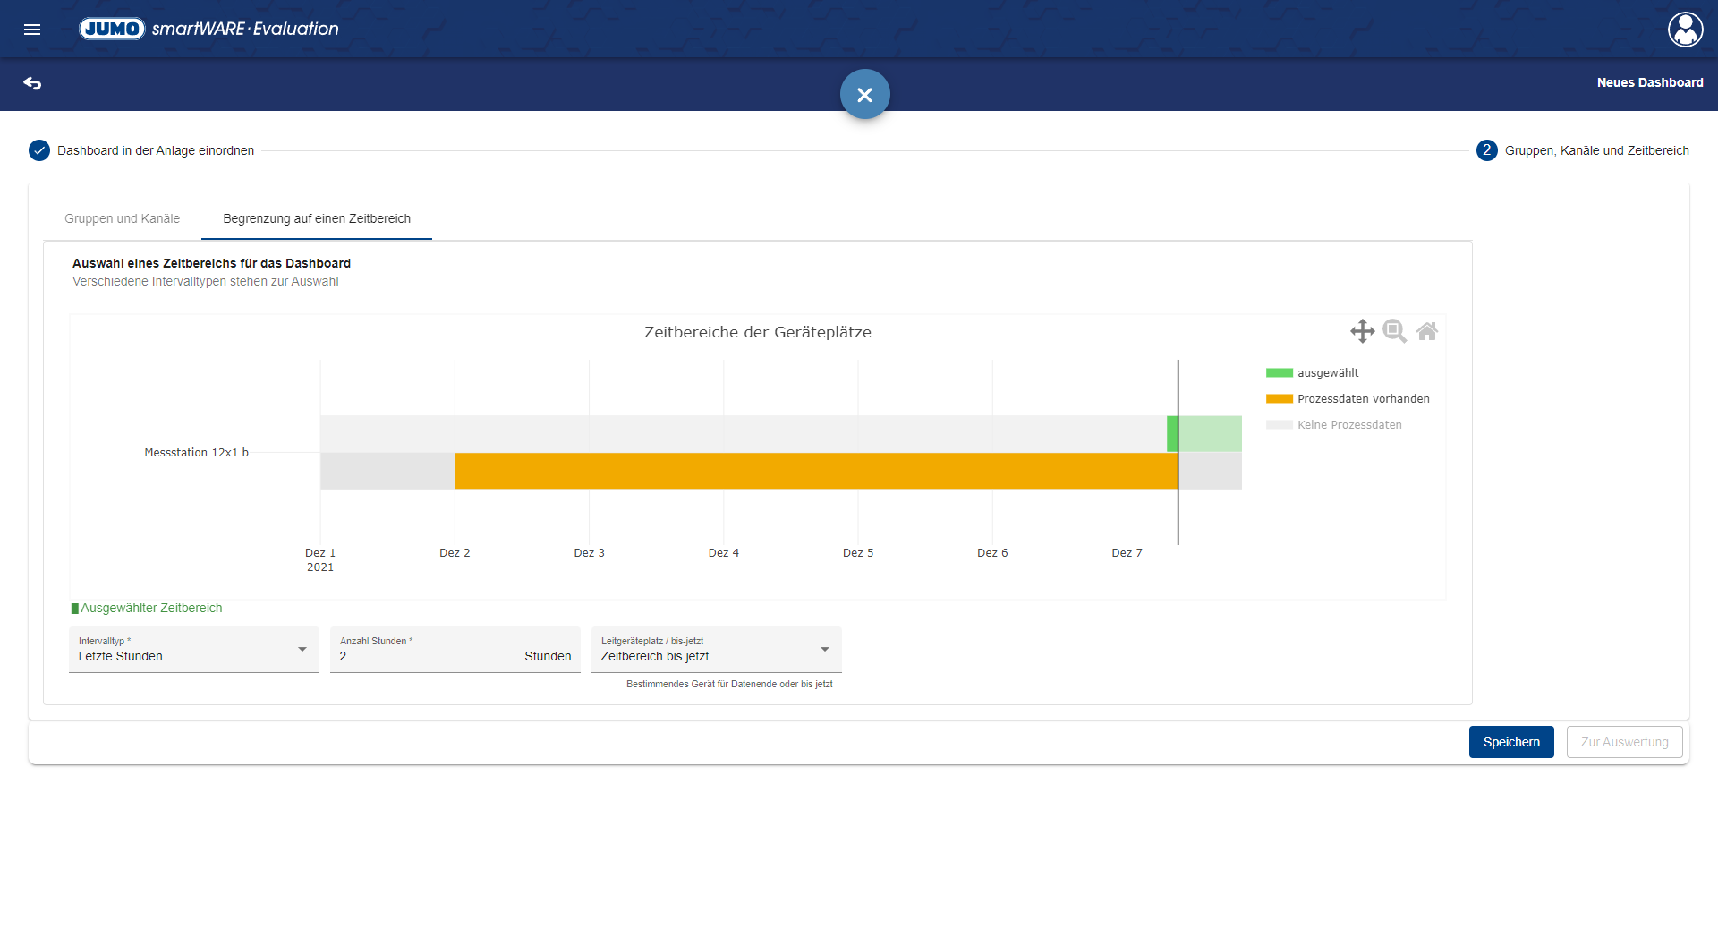Open the hamburger navigation menu

(x=32, y=30)
